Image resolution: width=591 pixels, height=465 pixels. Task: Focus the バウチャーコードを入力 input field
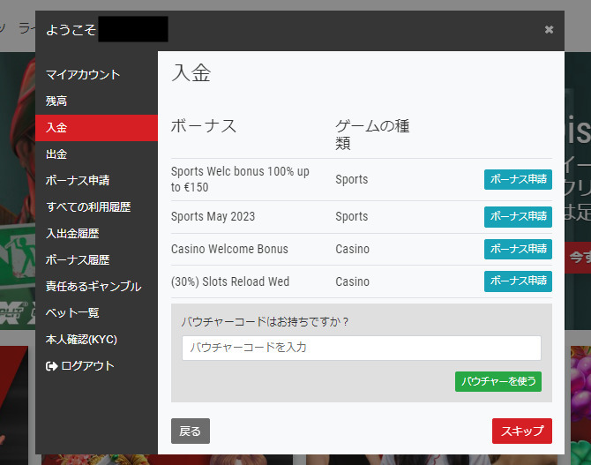(362, 349)
